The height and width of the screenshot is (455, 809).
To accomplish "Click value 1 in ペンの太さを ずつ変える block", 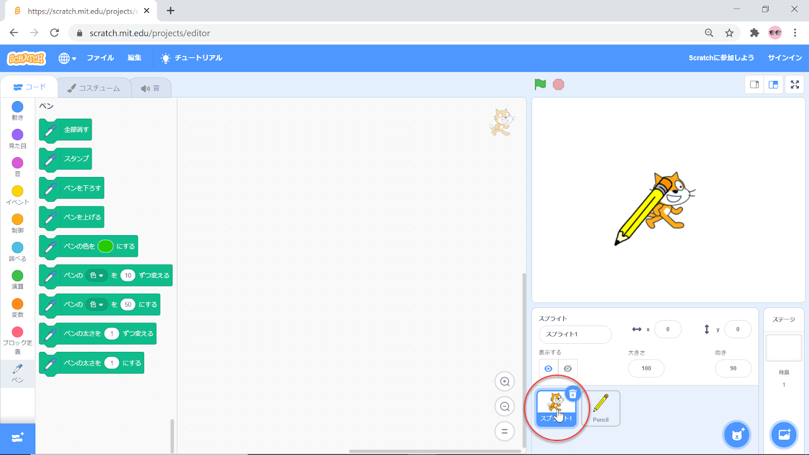I will pos(112,334).
